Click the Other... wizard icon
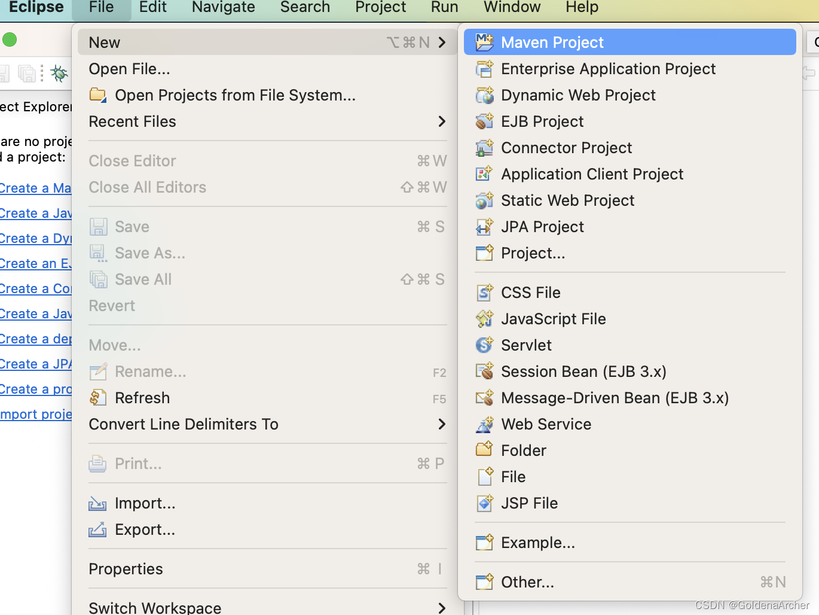This screenshot has width=819, height=615. [484, 582]
